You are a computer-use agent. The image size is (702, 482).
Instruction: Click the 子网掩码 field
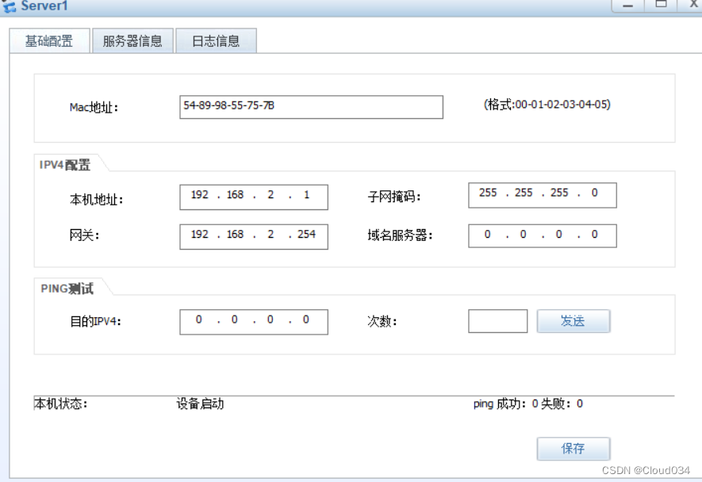(x=543, y=195)
